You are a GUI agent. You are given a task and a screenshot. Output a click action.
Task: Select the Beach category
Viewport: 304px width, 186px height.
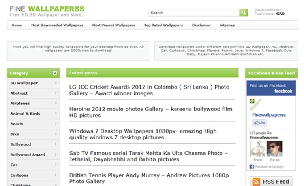17,124
